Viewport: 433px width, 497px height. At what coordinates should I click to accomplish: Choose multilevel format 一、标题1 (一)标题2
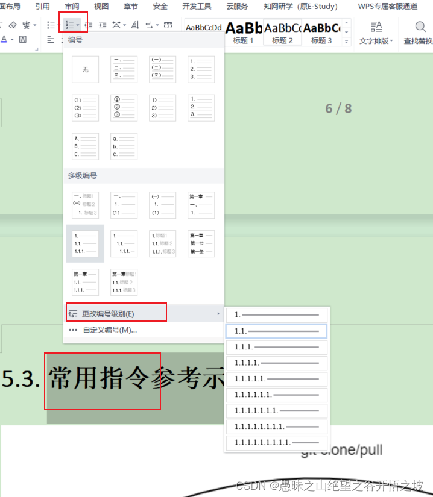pyautogui.click(x=85, y=205)
